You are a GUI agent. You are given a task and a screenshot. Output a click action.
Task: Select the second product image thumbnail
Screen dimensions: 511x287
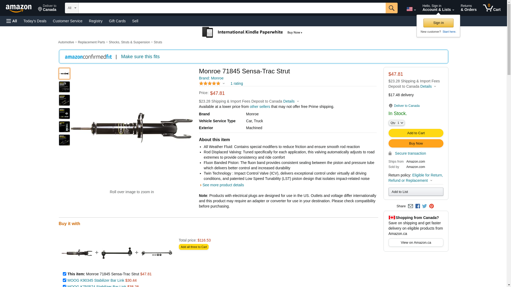64,87
